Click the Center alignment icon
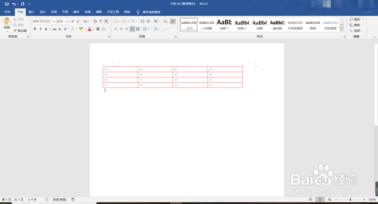 click(x=121, y=29)
